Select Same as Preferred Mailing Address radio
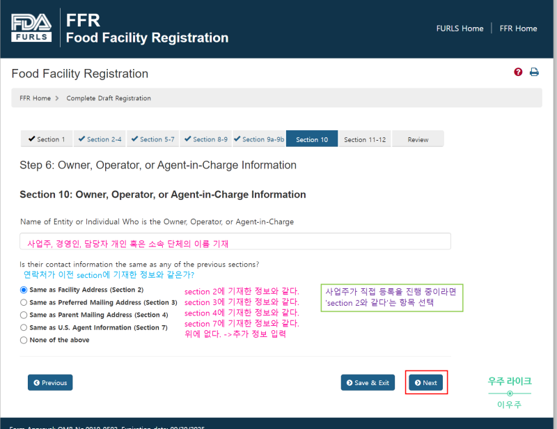The width and height of the screenshot is (557, 429). (x=24, y=302)
